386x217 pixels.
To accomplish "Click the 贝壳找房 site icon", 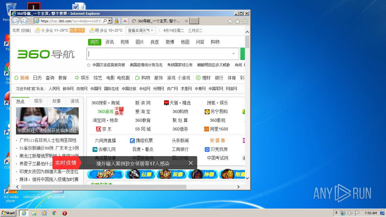I will (x=207, y=149).
